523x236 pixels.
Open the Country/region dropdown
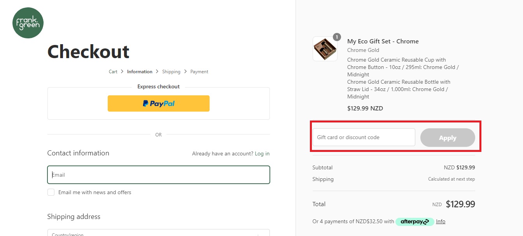(x=158, y=233)
